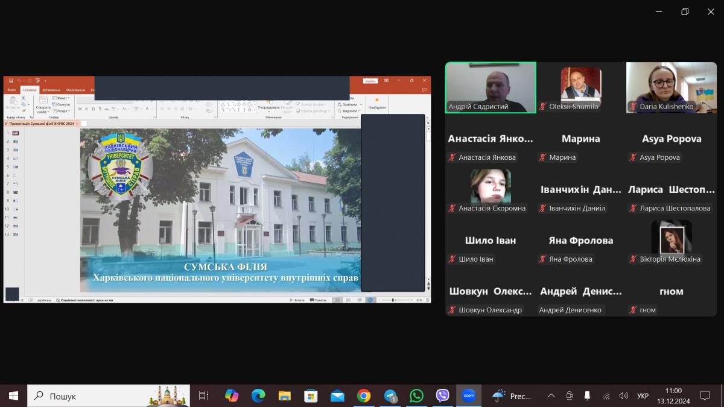
Task: Select the Oleksii Shumilo participant tile
Action: point(581,87)
